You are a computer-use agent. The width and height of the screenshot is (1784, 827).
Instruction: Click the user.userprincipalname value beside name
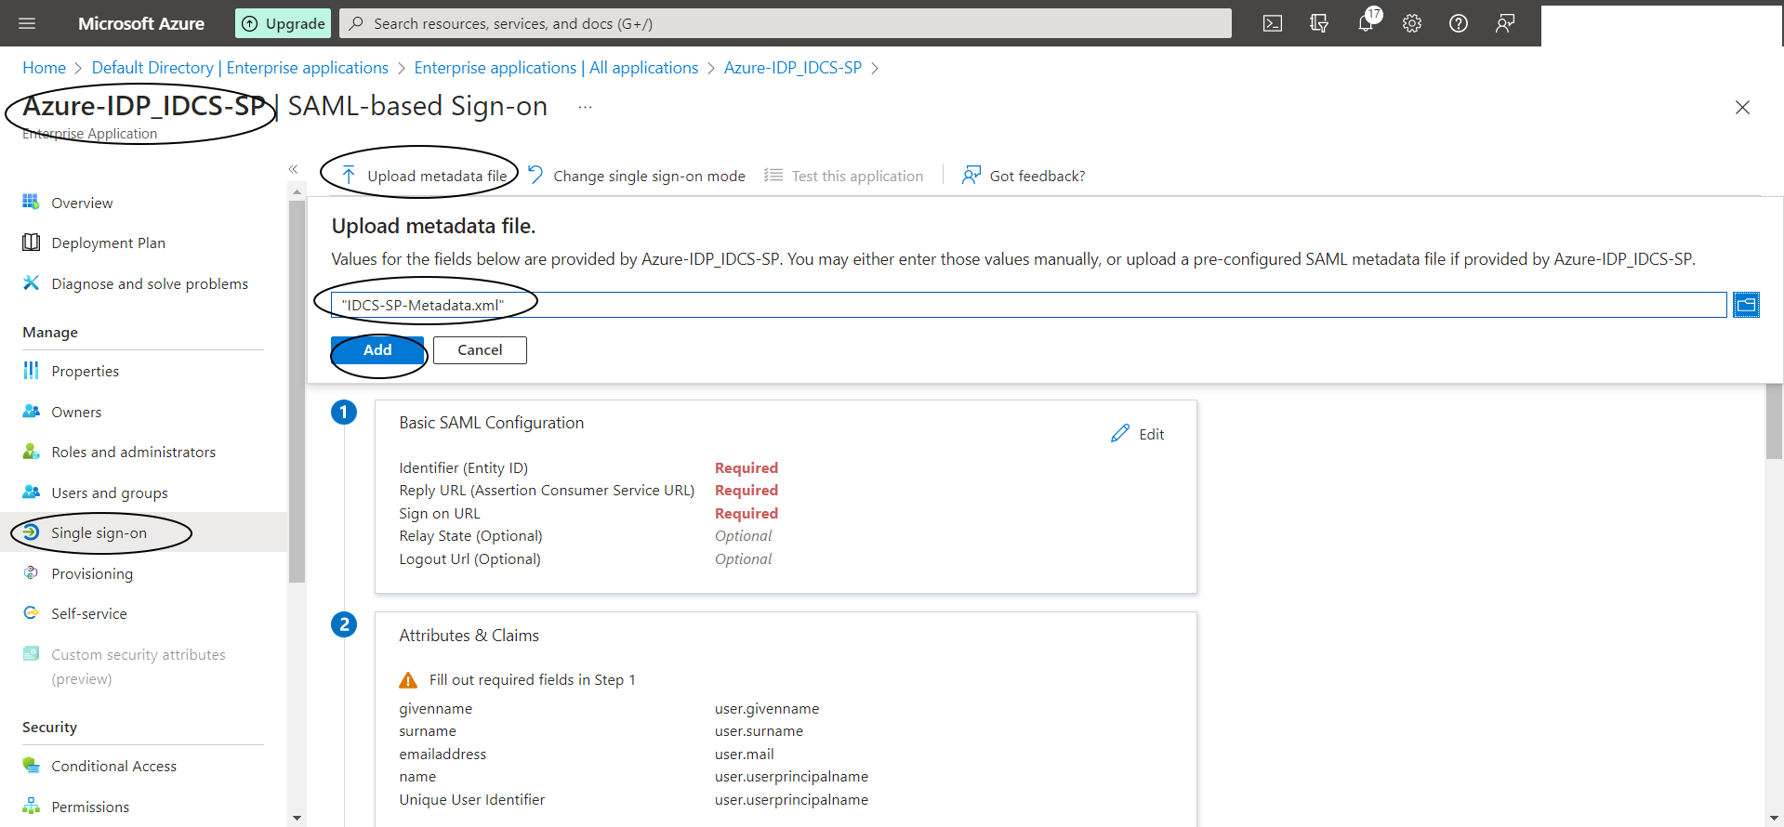point(791,777)
